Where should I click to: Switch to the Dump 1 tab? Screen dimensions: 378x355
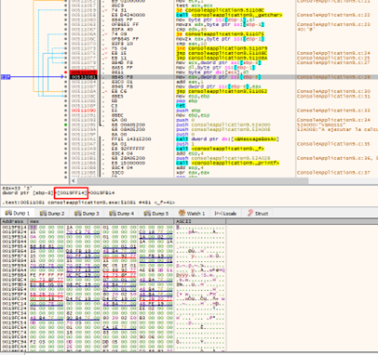coord(18,213)
